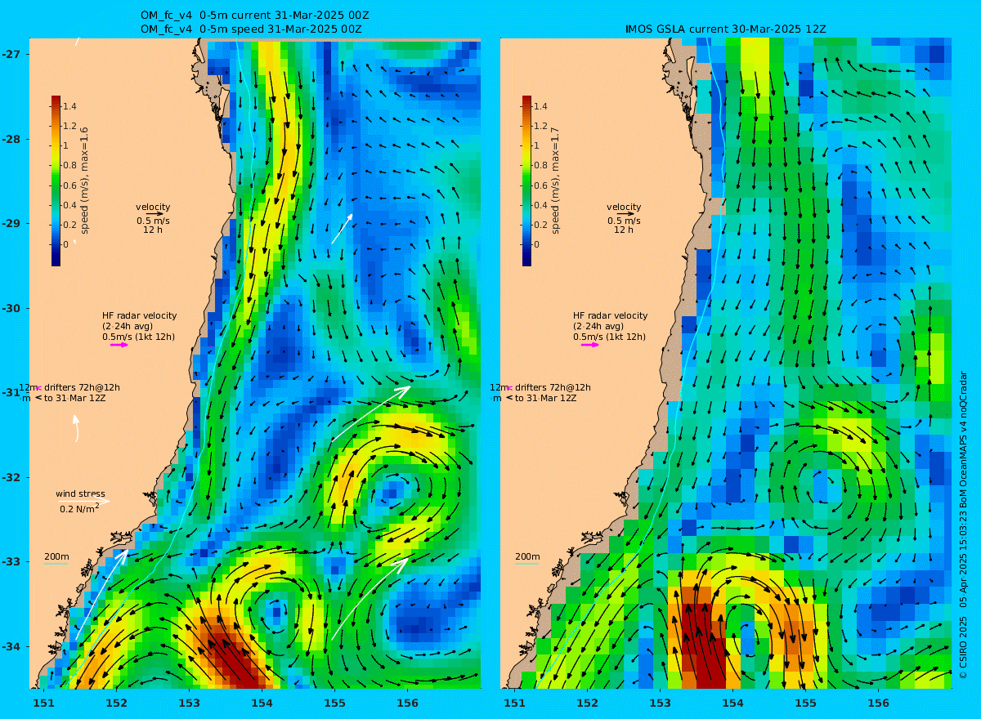Click the '200m' label in the right panel
This screenshot has height=719, width=981.
point(527,556)
